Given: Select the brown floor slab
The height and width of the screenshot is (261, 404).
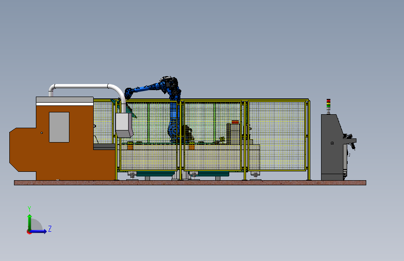Looking at the screenshot, I should [190, 183].
